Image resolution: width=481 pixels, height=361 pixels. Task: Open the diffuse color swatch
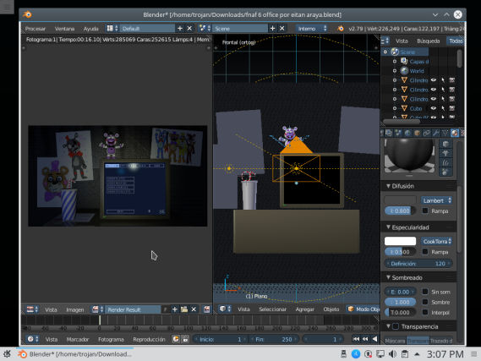[x=400, y=200]
